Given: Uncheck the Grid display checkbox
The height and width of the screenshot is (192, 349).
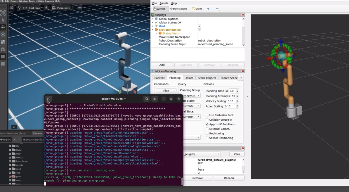Looking at the screenshot, I should point(199,26).
